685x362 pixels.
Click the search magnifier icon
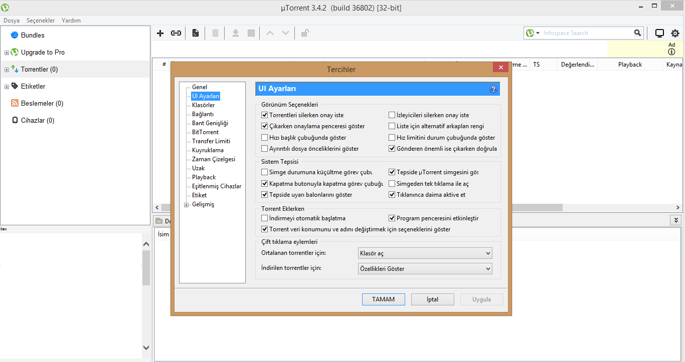click(637, 33)
